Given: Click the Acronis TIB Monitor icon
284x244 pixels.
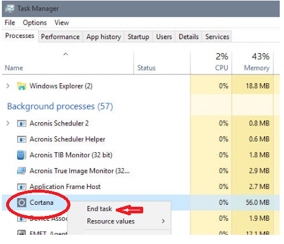Looking at the screenshot, I should point(21,155).
